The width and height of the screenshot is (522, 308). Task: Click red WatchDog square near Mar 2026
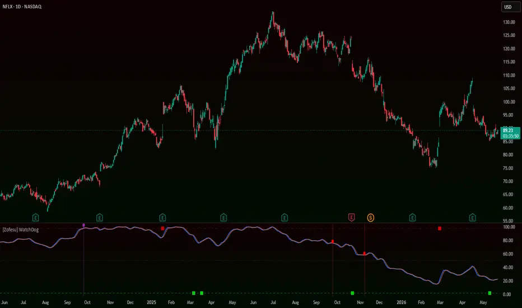440,228
